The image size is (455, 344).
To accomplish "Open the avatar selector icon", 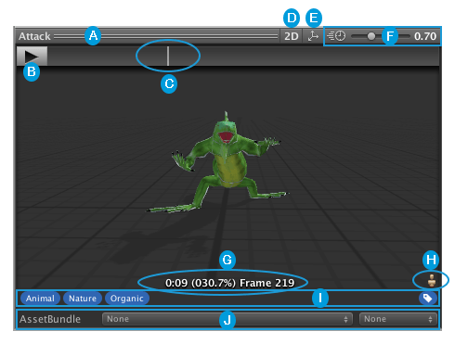I will pyautogui.click(x=432, y=281).
